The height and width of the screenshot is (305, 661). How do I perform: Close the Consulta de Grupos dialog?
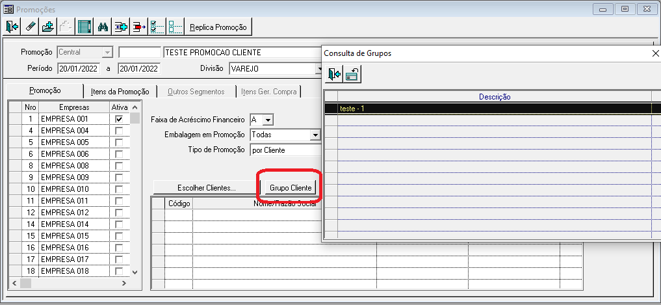656,53
